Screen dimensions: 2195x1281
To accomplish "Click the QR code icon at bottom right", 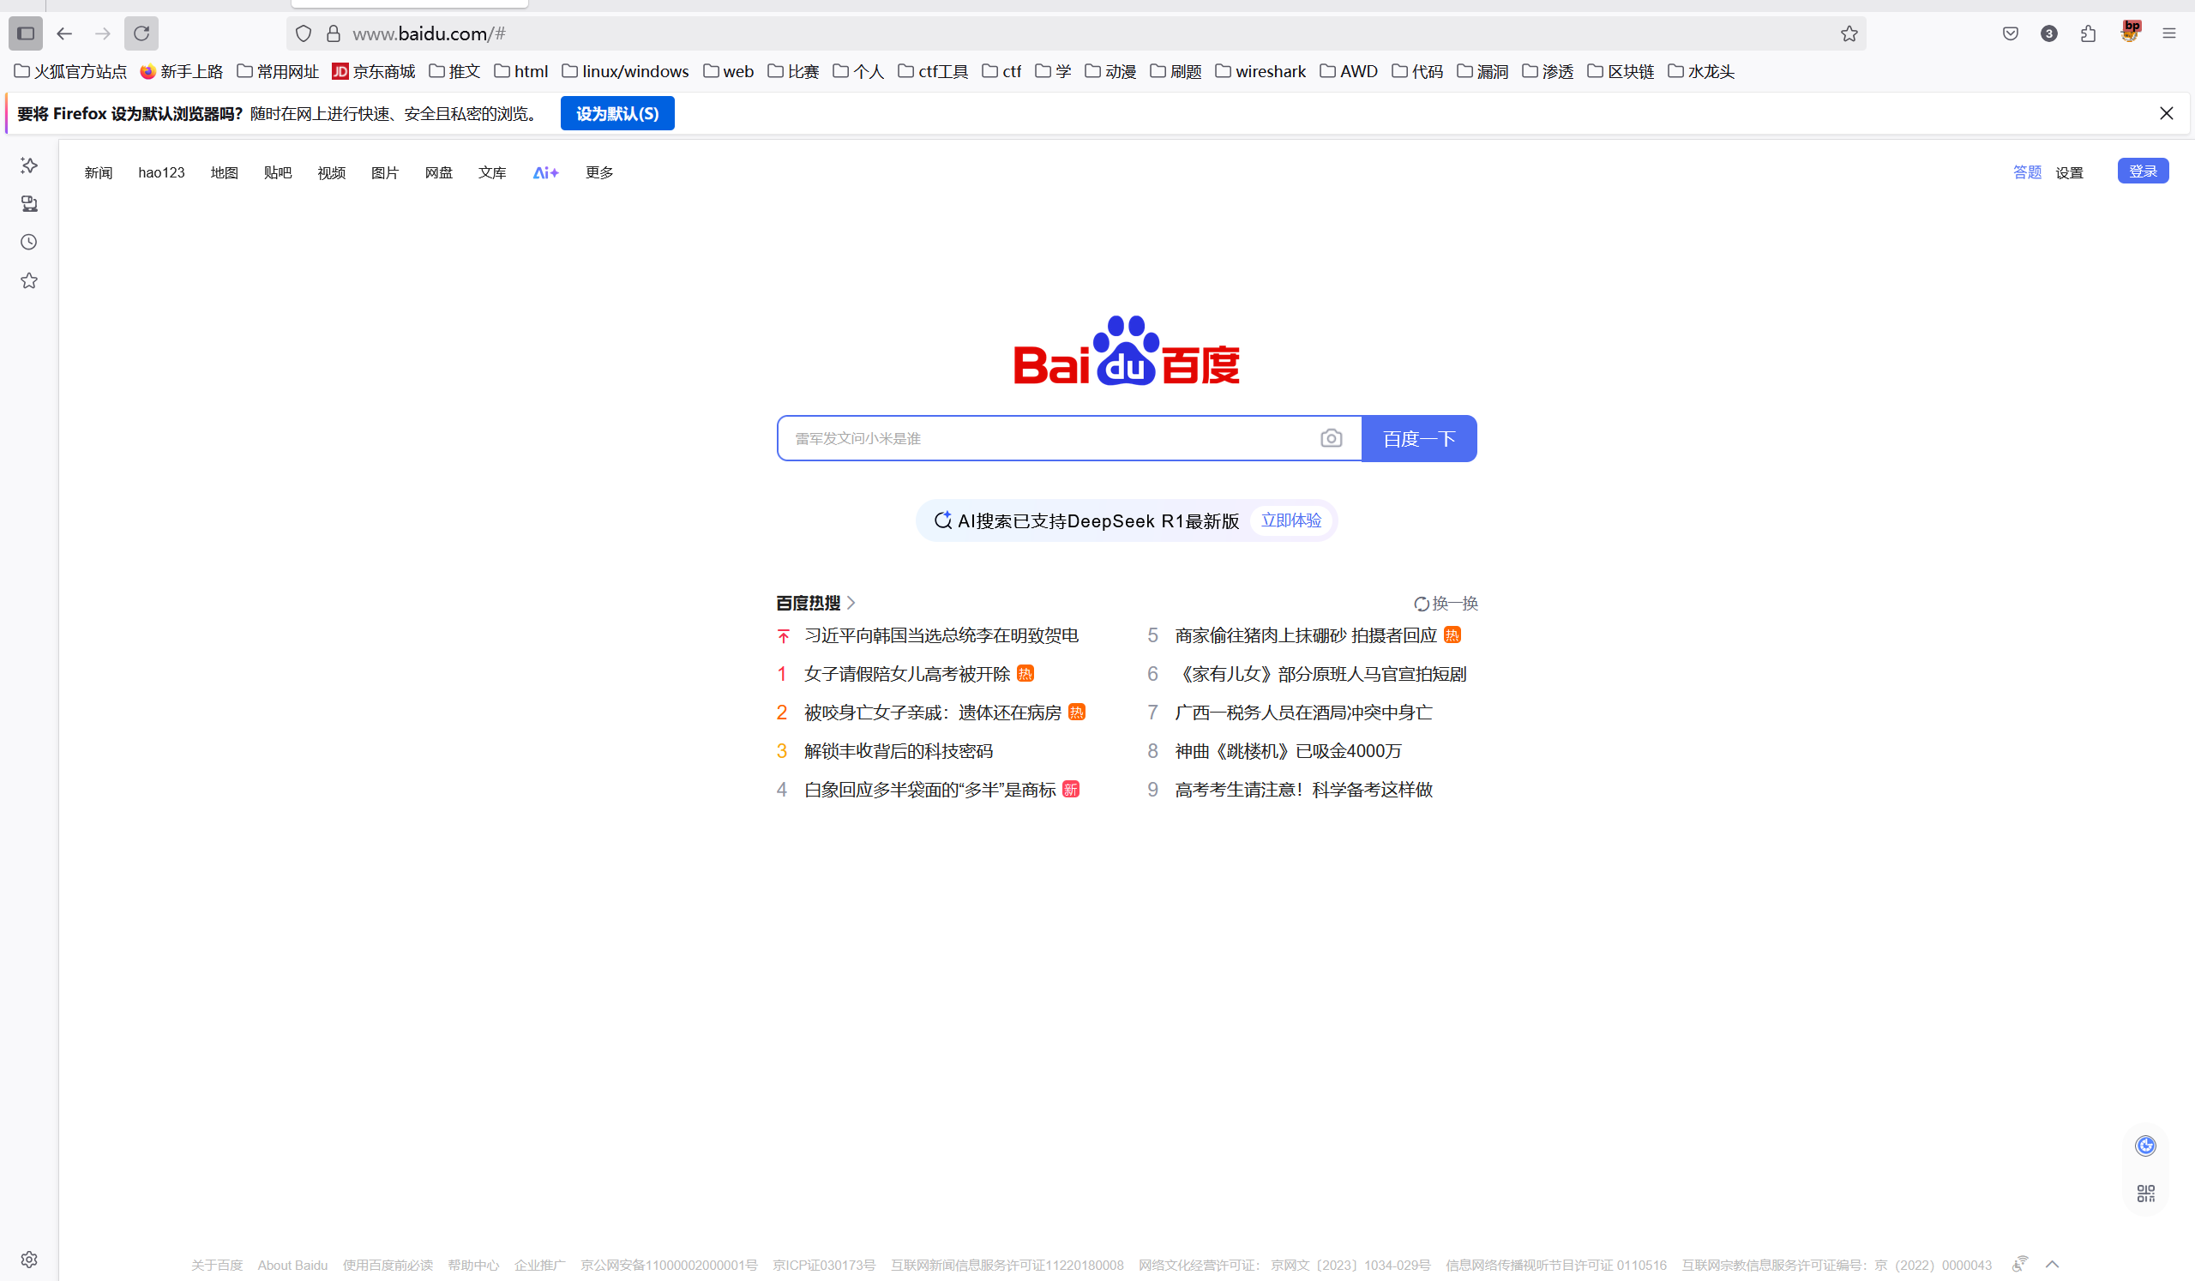I will tap(2144, 1193).
